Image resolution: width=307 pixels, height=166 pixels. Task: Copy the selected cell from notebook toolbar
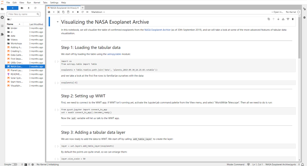pos(63,12)
